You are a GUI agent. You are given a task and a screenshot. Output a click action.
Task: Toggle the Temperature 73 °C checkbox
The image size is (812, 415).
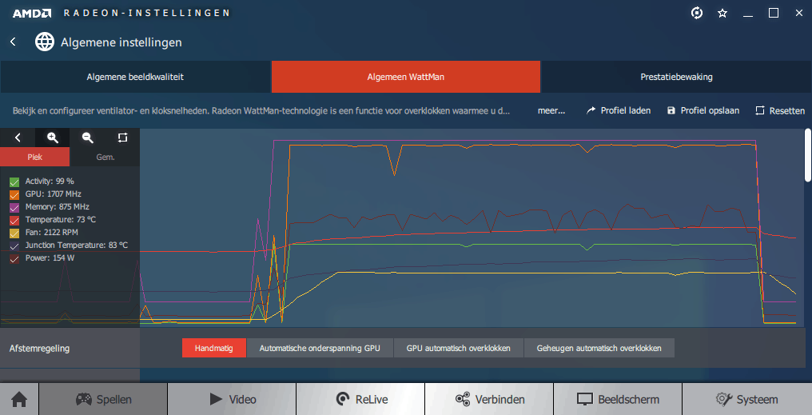click(14, 220)
